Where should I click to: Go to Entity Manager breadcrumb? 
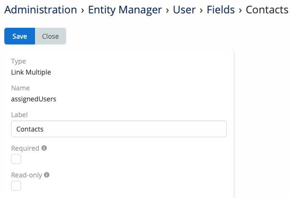125,10
